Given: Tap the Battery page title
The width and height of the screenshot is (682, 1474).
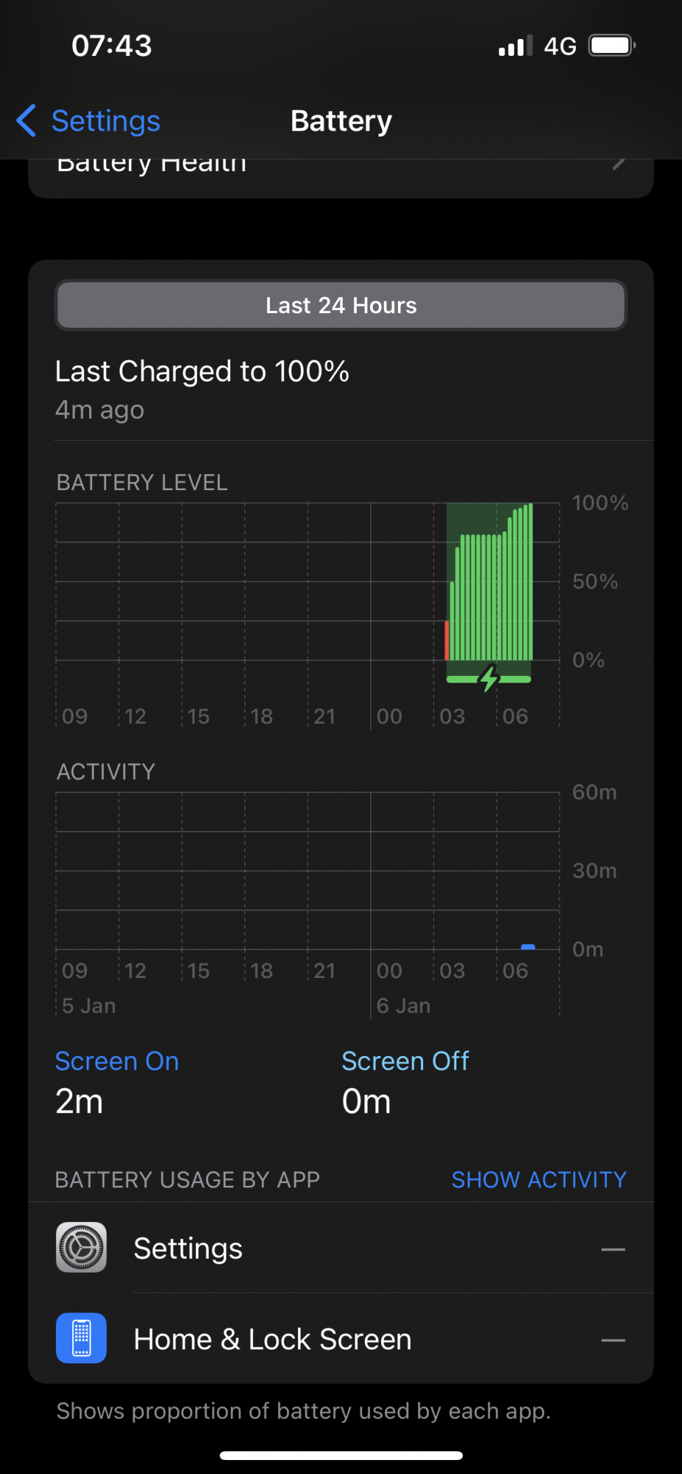Looking at the screenshot, I should 341,121.
